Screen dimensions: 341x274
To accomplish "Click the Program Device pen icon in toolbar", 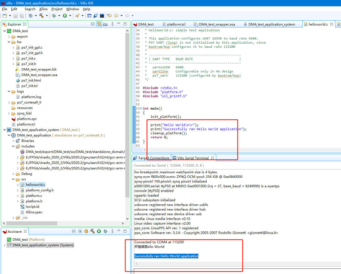I will [x=77, y=16].
